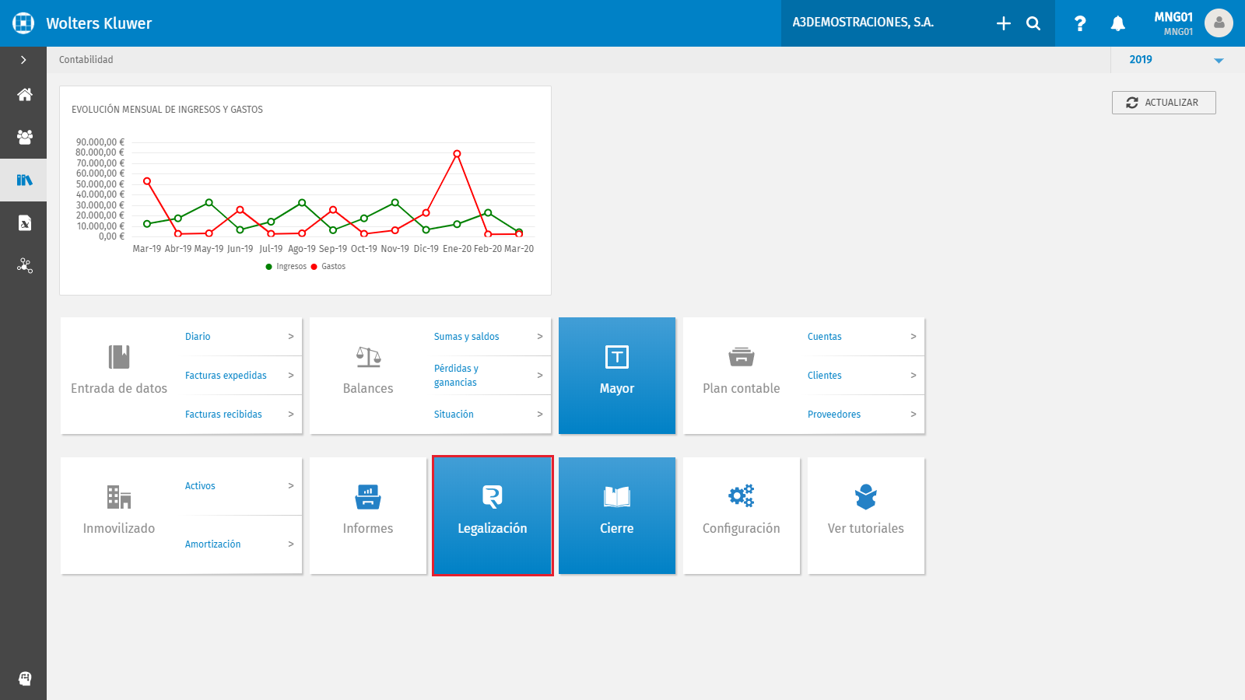Click the Gastos peak point at Ene-20

click(457, 154)
